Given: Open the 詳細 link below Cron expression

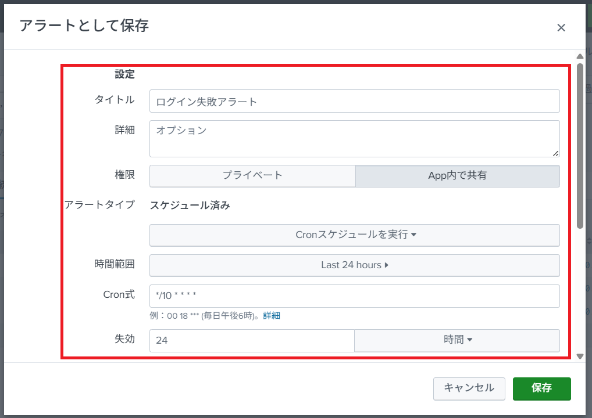Looking at the screenshot, I should 272,316.
